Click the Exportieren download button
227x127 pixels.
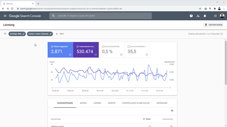pyautogui.click(x=213, y=25)
